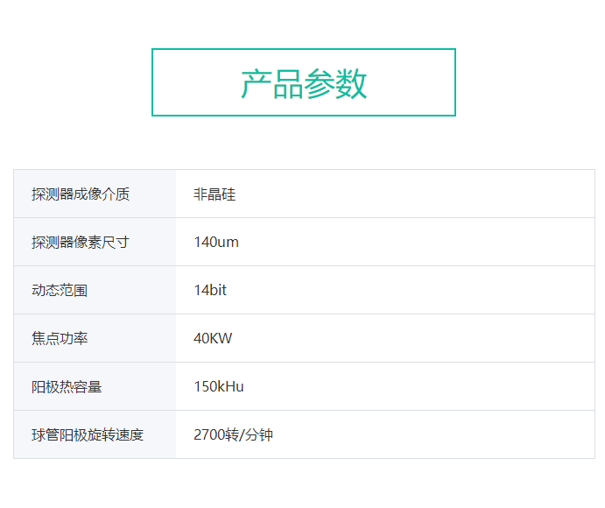Select the 阳极热容量 label

[x=67, y=386]
